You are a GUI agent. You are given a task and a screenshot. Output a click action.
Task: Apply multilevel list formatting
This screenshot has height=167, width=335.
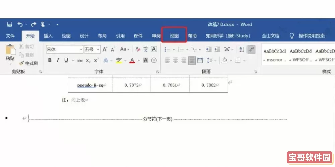click(x=194, y=50)
